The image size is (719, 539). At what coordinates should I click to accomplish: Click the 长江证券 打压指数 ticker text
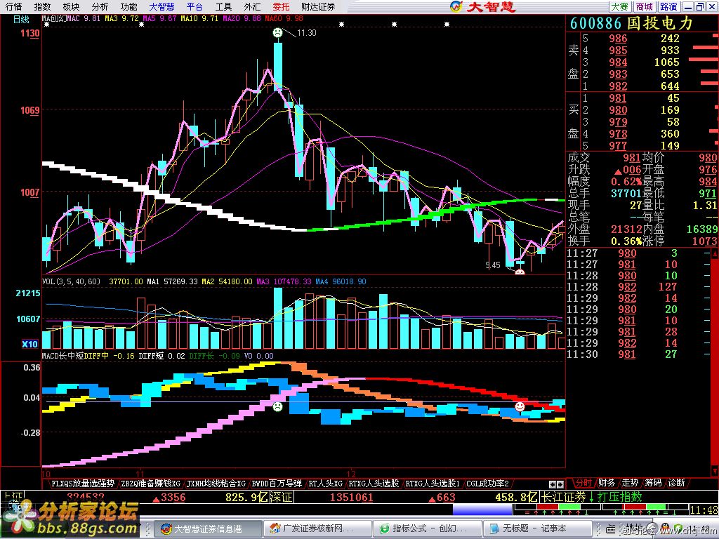point(591,497)
